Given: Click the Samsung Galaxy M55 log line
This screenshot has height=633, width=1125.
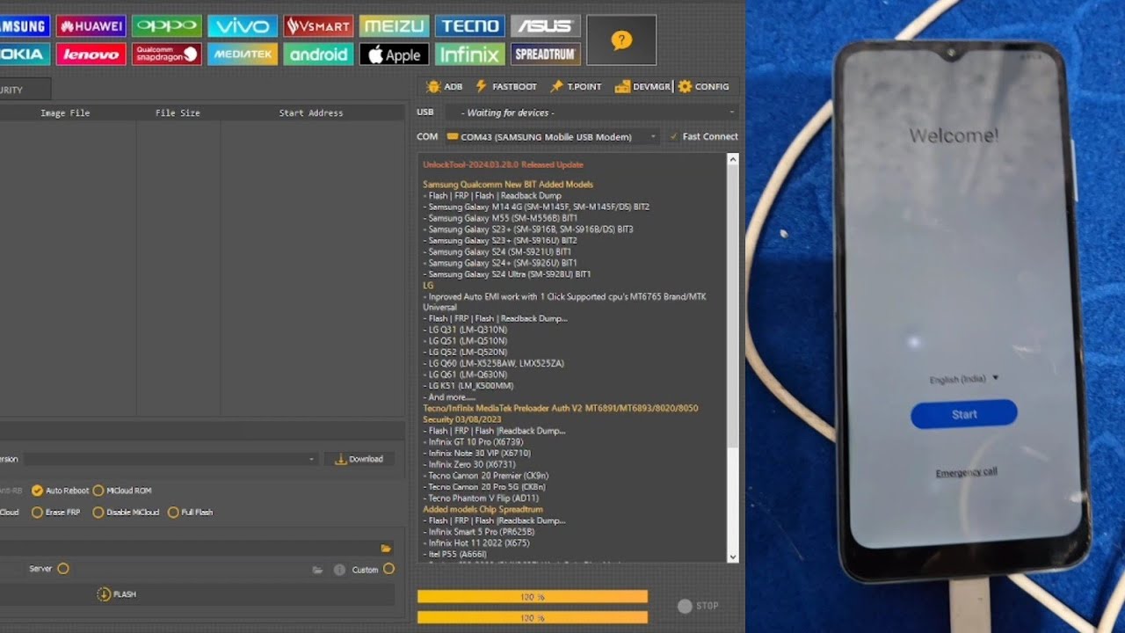Looking at the screenshot, I should 500,218.
